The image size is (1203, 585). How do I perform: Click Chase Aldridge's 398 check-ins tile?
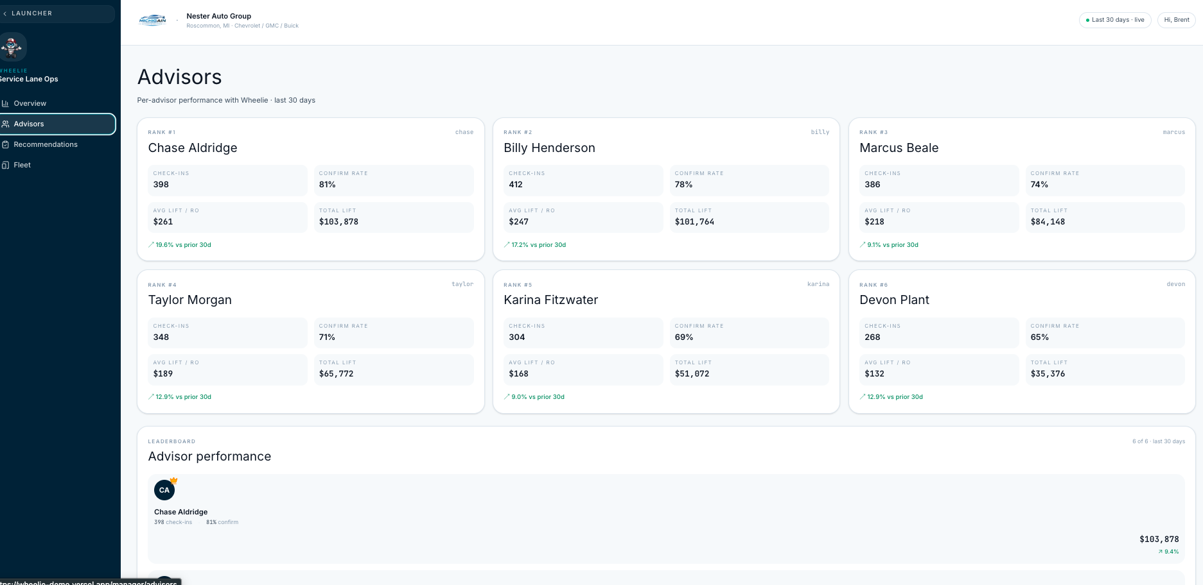[x=228, y=180]
